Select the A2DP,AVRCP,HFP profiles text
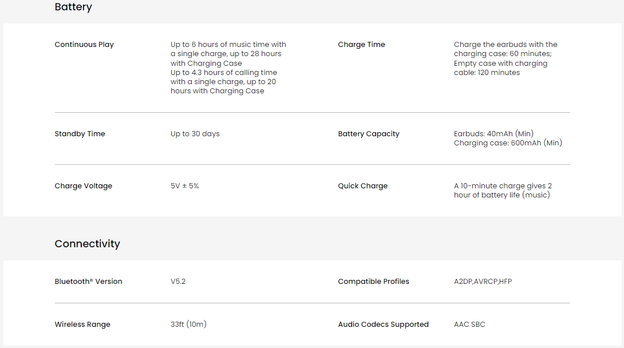Image resolution: width=624 pixels, height=348 pixels. coord(483,282)
